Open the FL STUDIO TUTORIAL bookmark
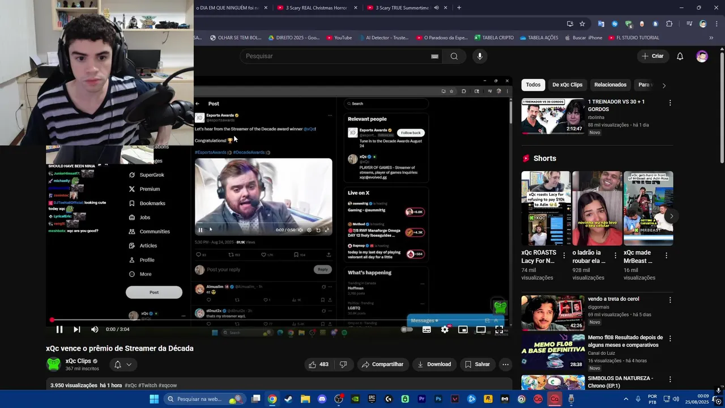The height and width of the screenshot is (408, 725). [x=634, y=38]
